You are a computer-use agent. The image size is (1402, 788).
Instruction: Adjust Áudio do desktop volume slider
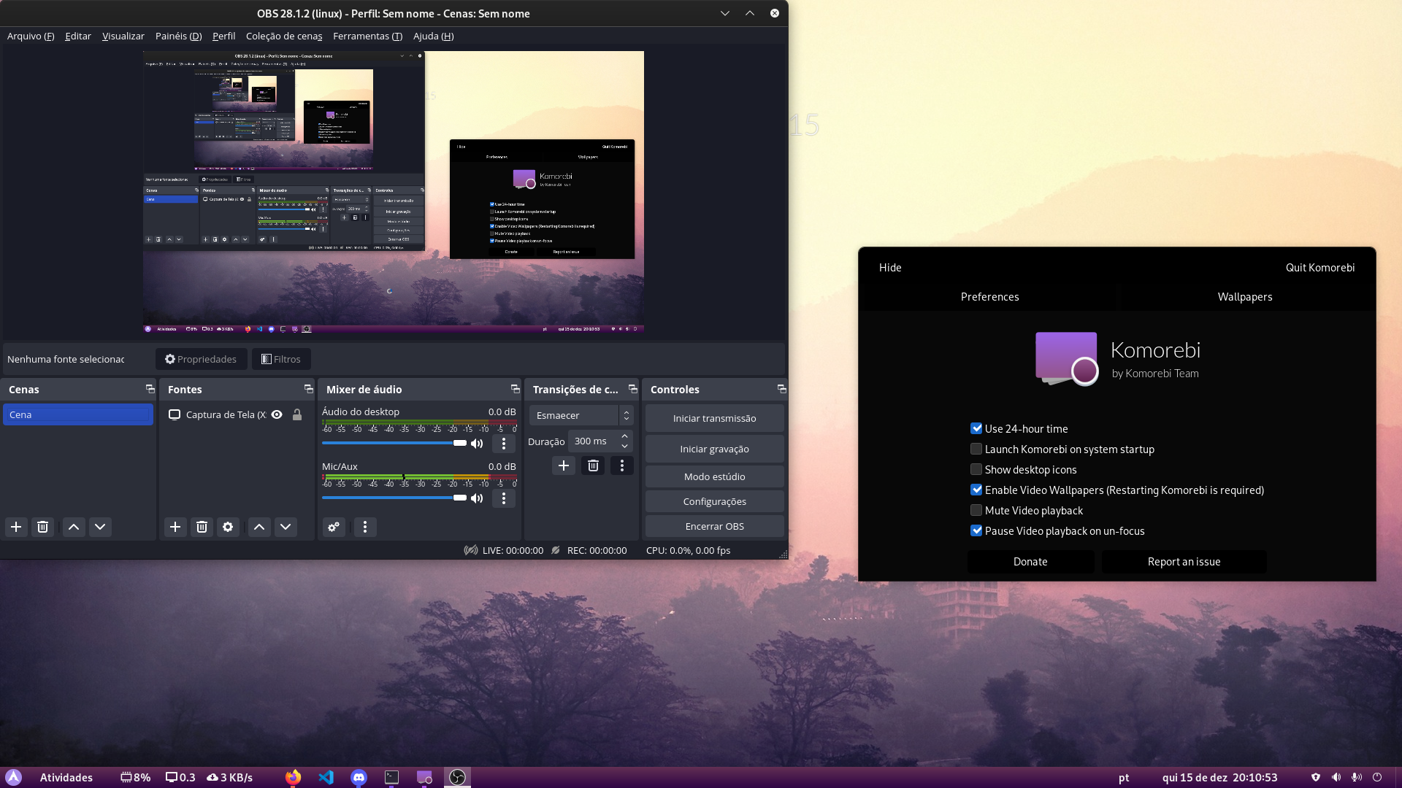[x=394, y=443]
